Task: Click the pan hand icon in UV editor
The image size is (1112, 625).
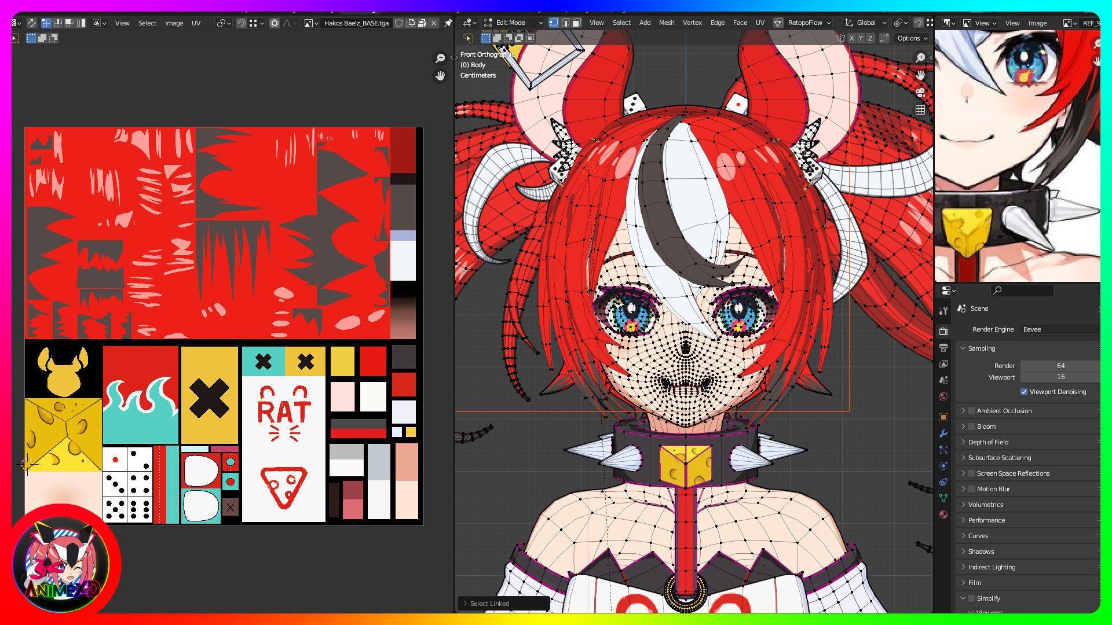Action: click(x=440, y=76)
